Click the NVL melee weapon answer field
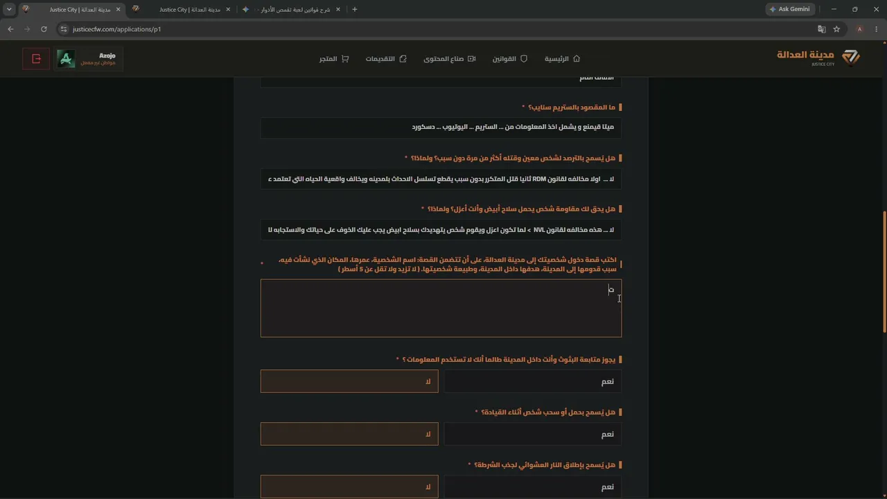The height and width of the screenshot is (499, 887). 441,230
